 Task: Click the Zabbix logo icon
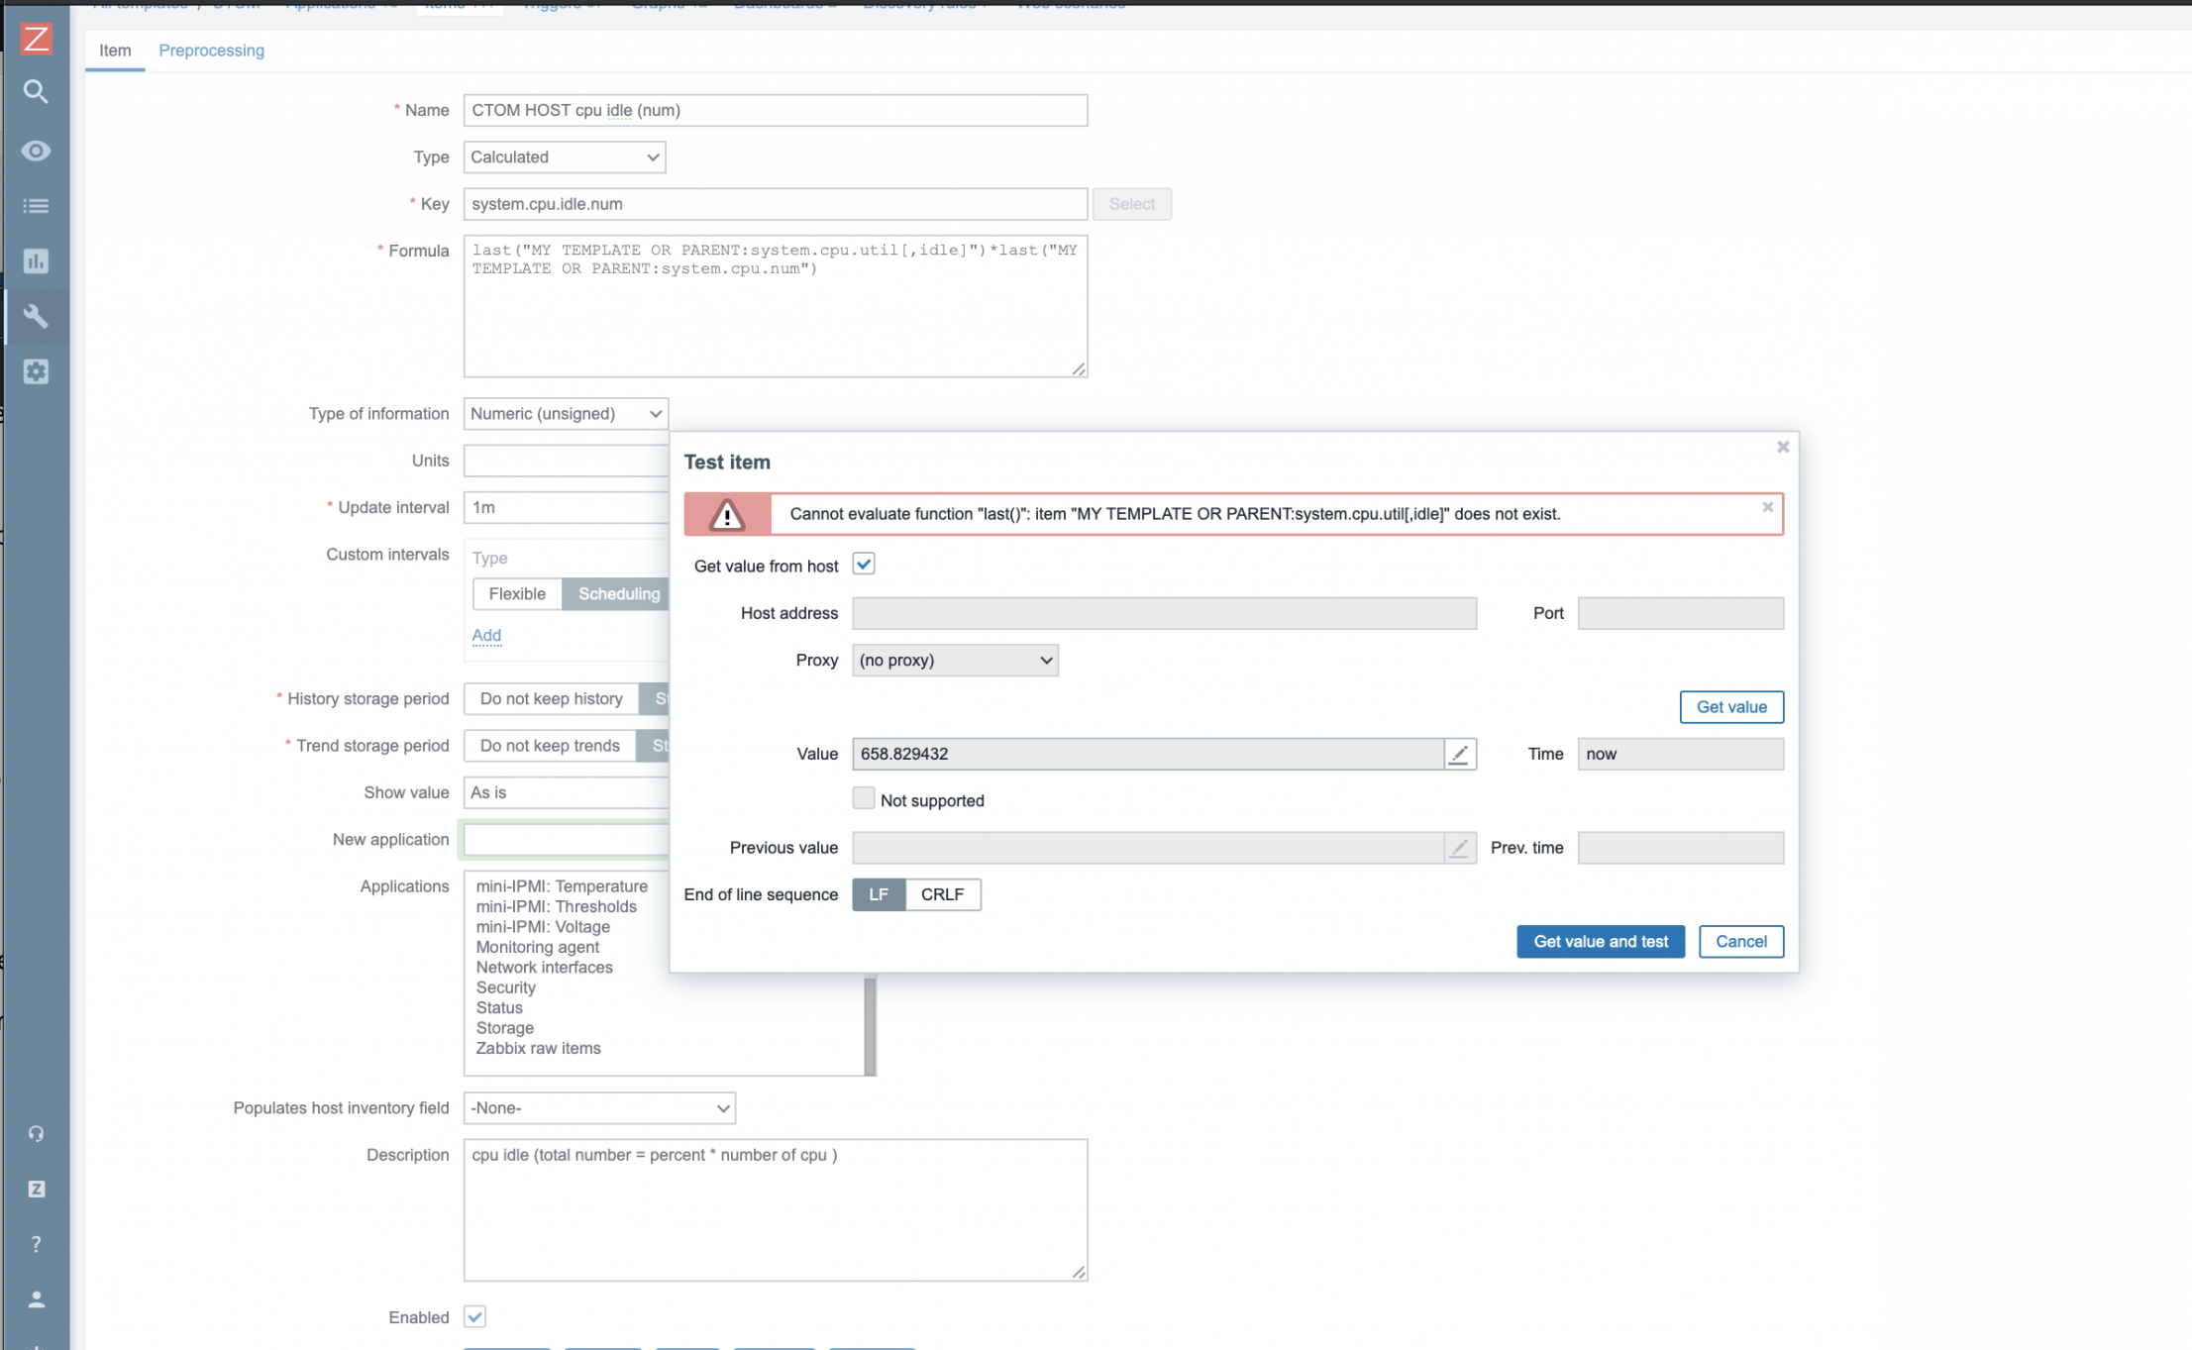tap(36, 39)
